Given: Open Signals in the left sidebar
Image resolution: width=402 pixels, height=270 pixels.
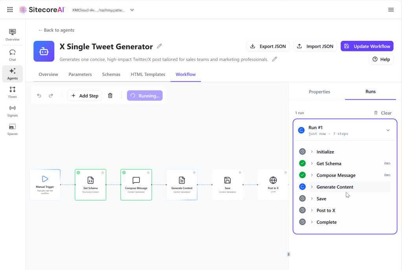Looking at the screenshot, I should [13, 110].
